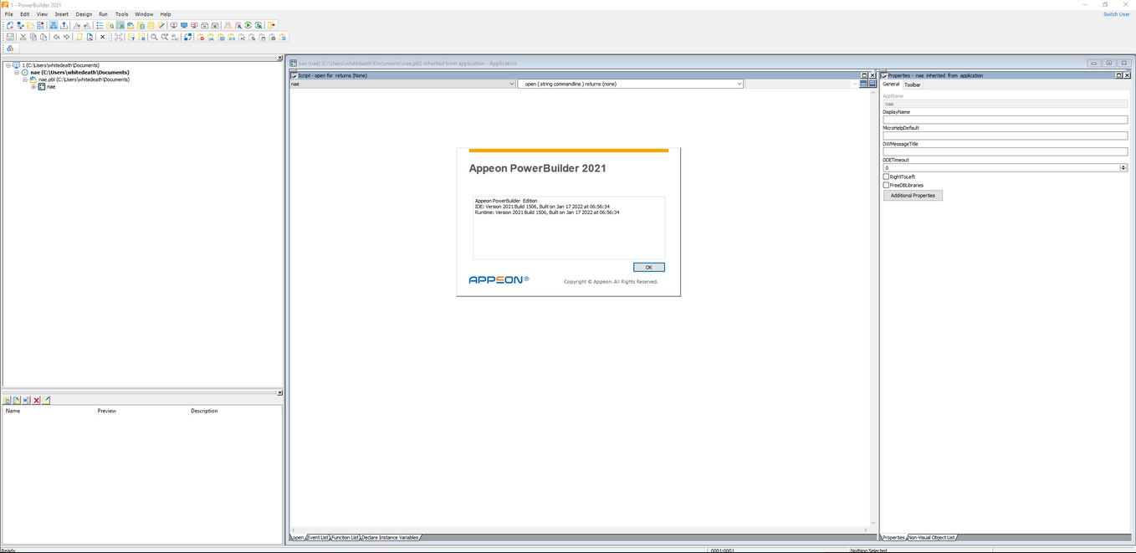Open the Database painter cylinder icon

point(151,26)
